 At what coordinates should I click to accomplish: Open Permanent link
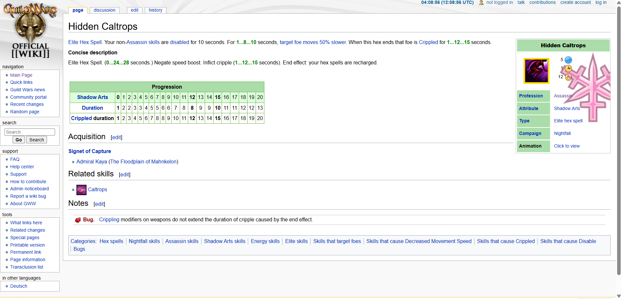coord(26,252)
